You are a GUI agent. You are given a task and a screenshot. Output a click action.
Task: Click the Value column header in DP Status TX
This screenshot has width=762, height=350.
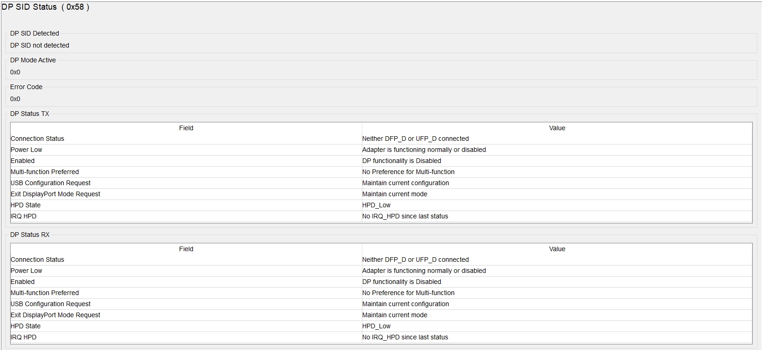(557, 128)
